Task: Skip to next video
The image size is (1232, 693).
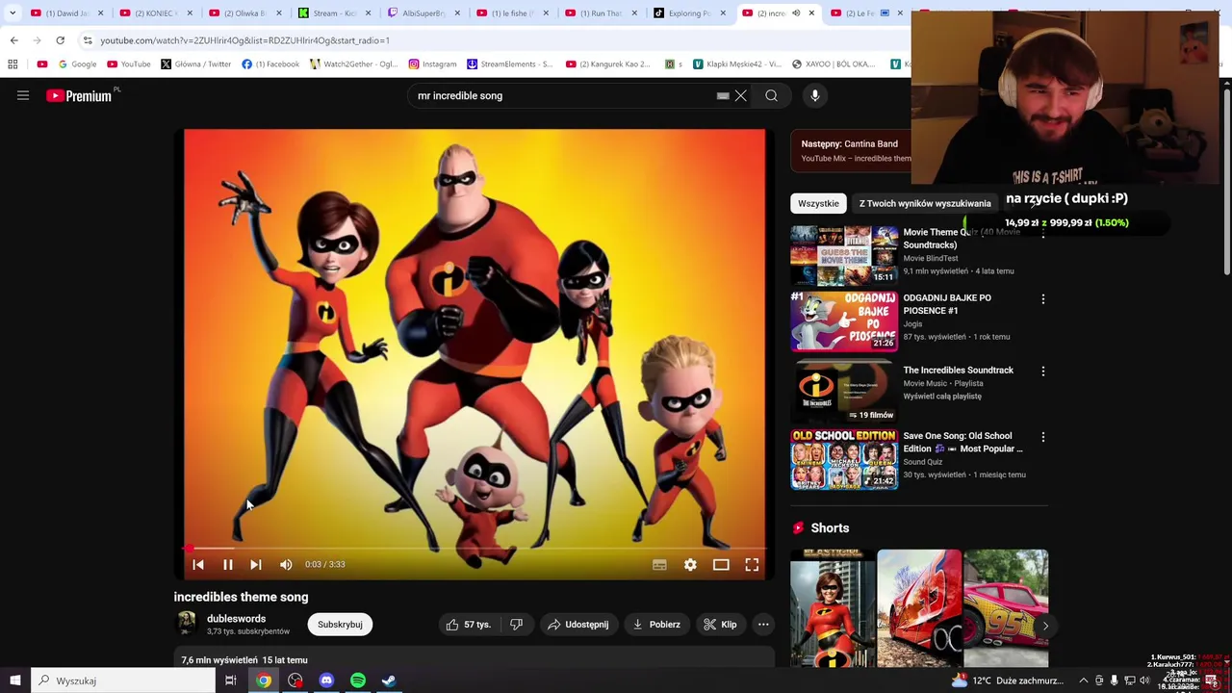Action: 256,565
